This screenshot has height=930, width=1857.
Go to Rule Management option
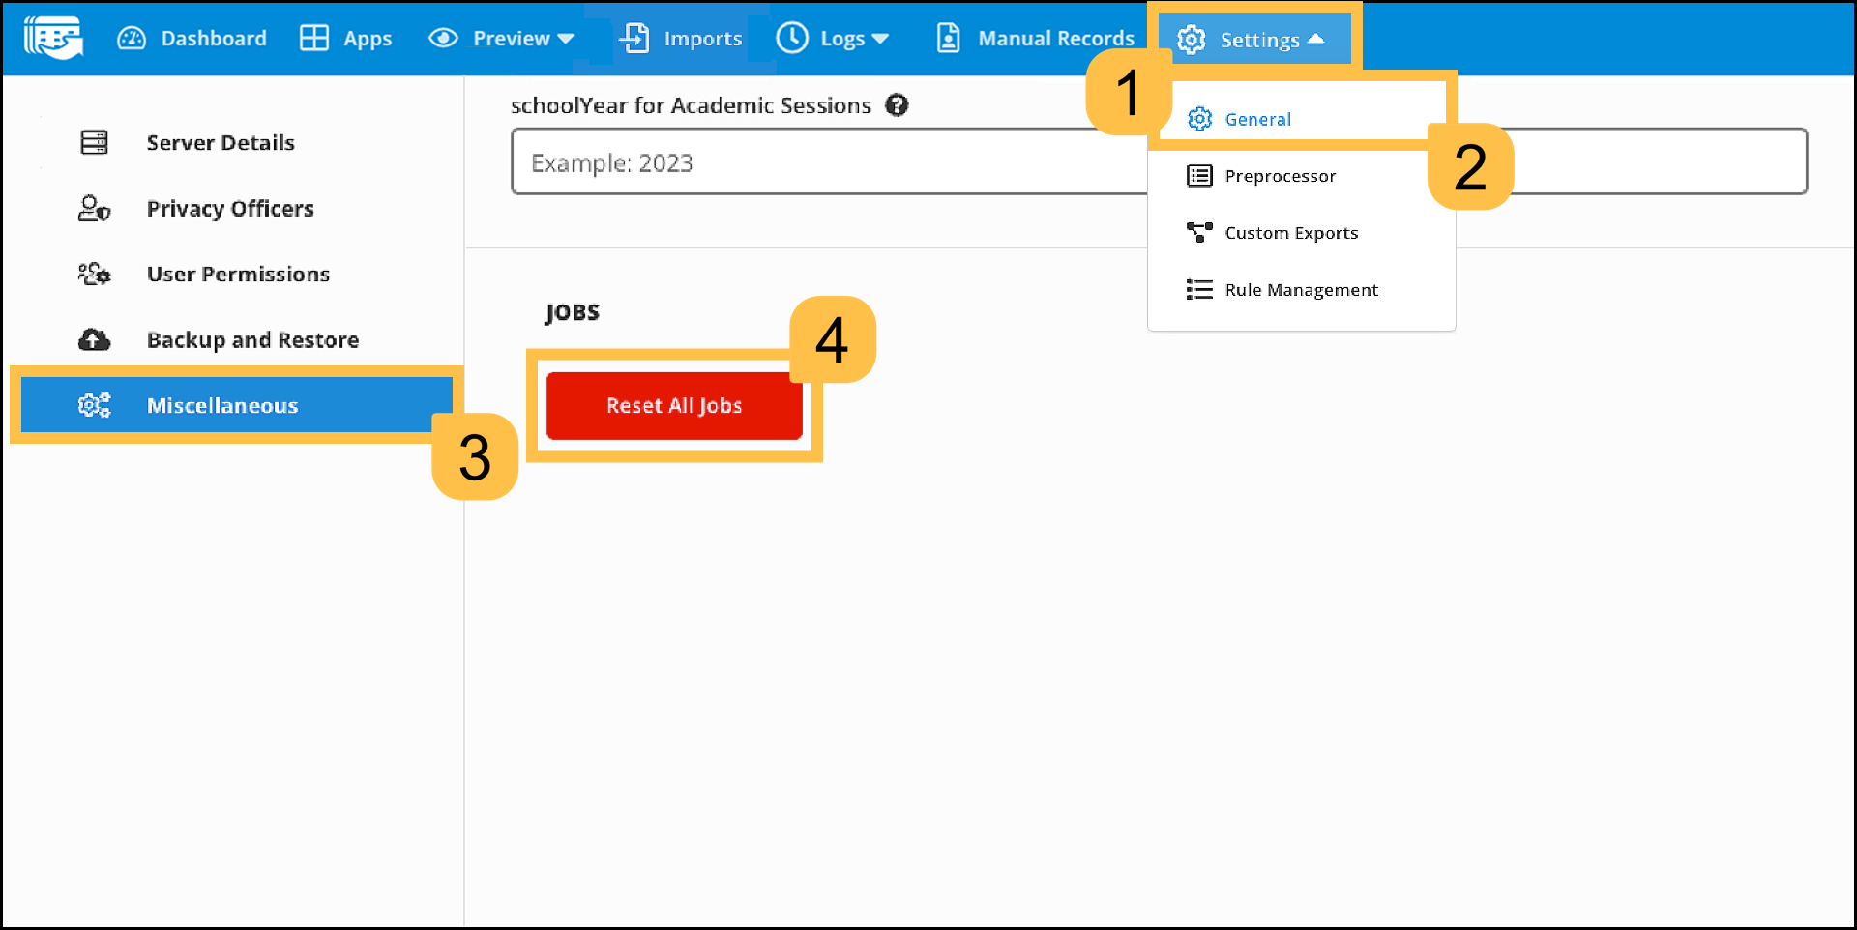pyautogui.click(x=1301, y=290)
